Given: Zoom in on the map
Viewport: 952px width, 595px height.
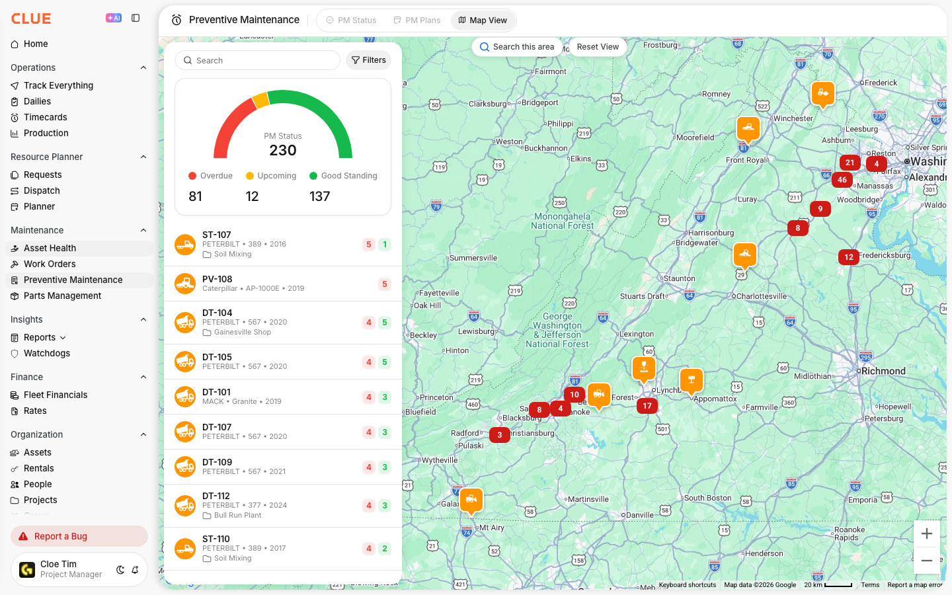Looking at the screenshot, I should (x=927, y=534).
